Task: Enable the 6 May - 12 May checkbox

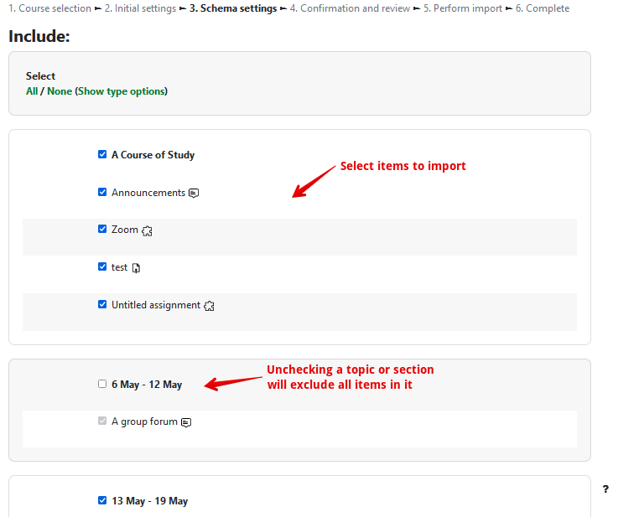Action: [102, 384]
